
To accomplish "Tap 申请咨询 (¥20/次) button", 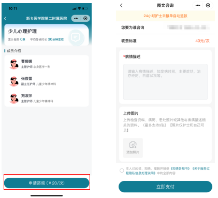I will (47, 183).
